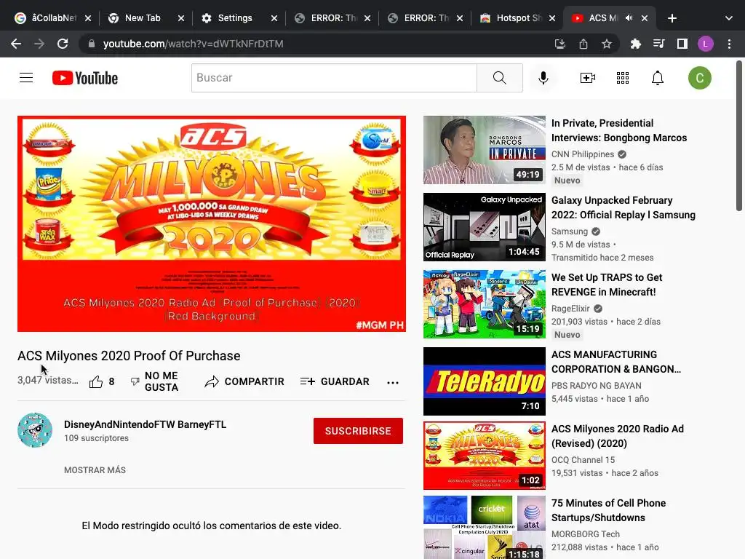
Task: Subscribe using the SUSCRIBIRSE button
Action: [358, 431]
